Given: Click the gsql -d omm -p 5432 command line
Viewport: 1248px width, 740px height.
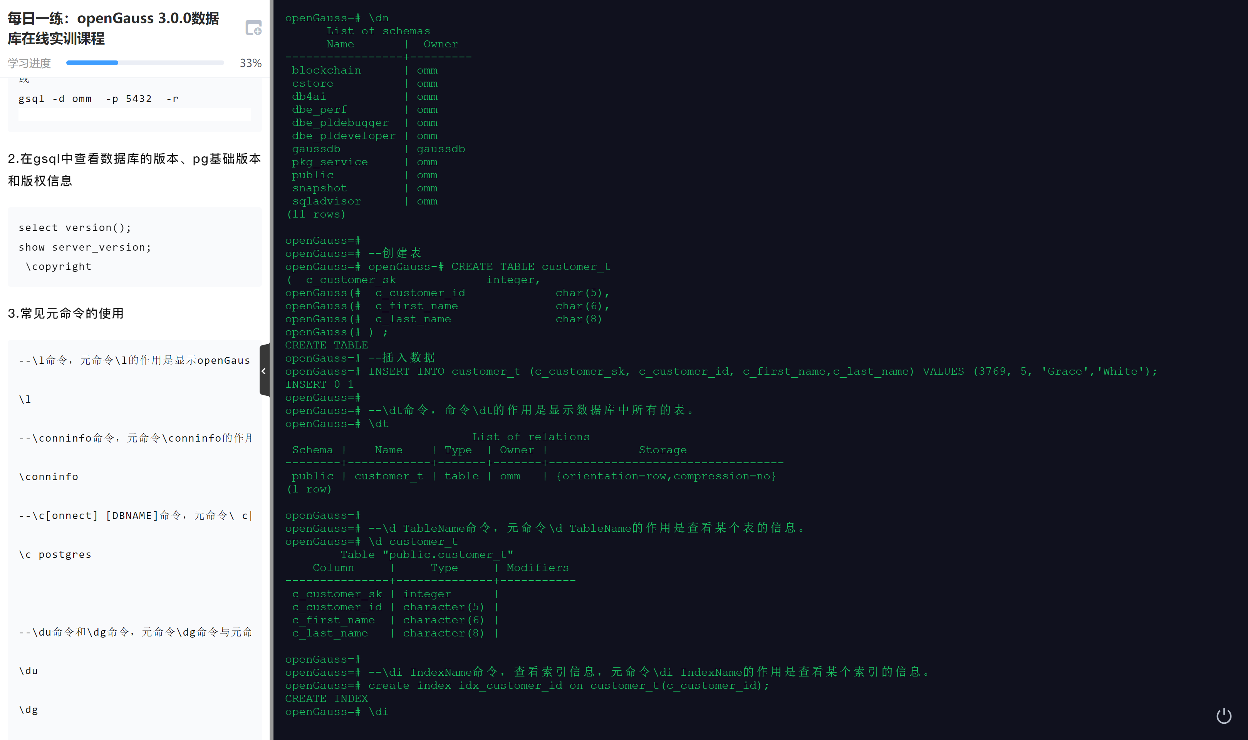Looking at the screenshot, I should [98, 99].
